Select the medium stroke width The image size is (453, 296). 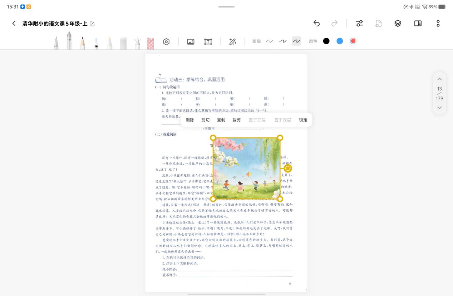(283, 41)
